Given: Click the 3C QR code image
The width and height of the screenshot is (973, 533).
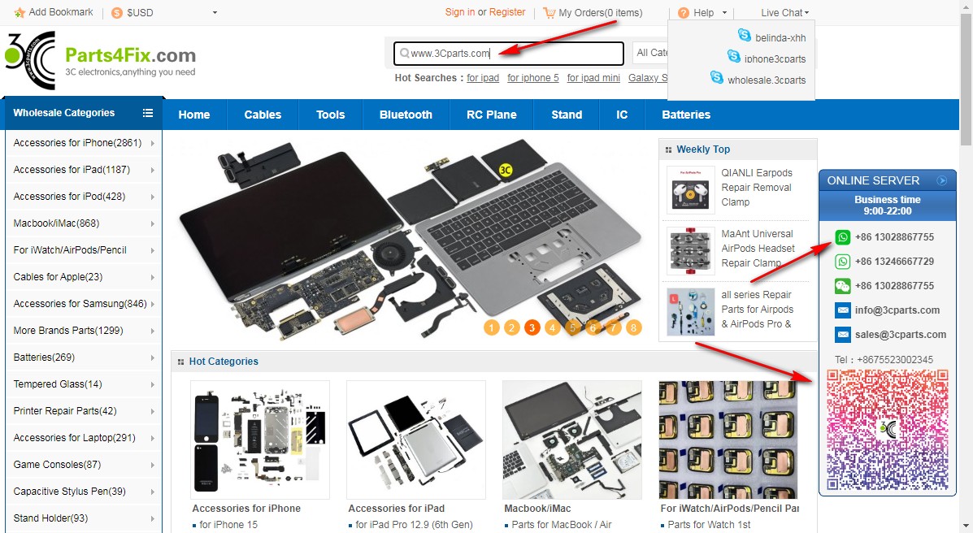Looking at the screenshot, I should 888,430.
